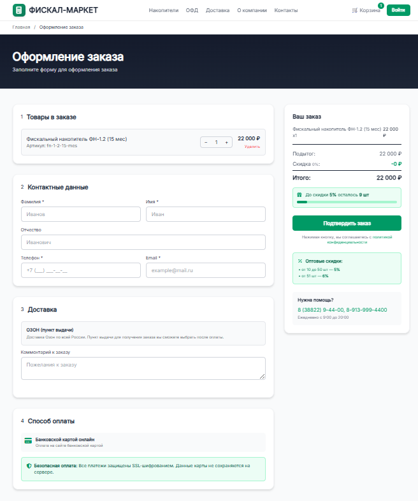Click the ФИСКАЛ-МАРКЕТ brand name

pyautogui.click(x=64, y=10)
